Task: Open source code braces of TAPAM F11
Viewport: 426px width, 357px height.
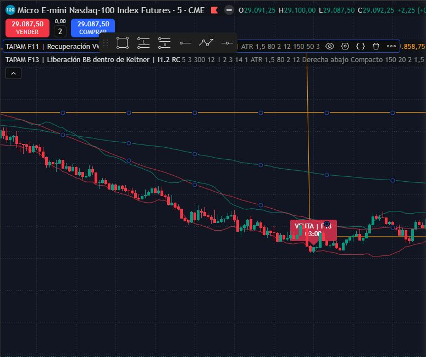Action: click(361, 47)
